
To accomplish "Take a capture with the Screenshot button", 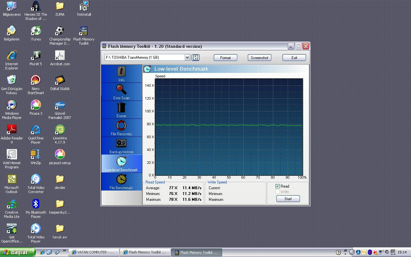I will point(259,58).
